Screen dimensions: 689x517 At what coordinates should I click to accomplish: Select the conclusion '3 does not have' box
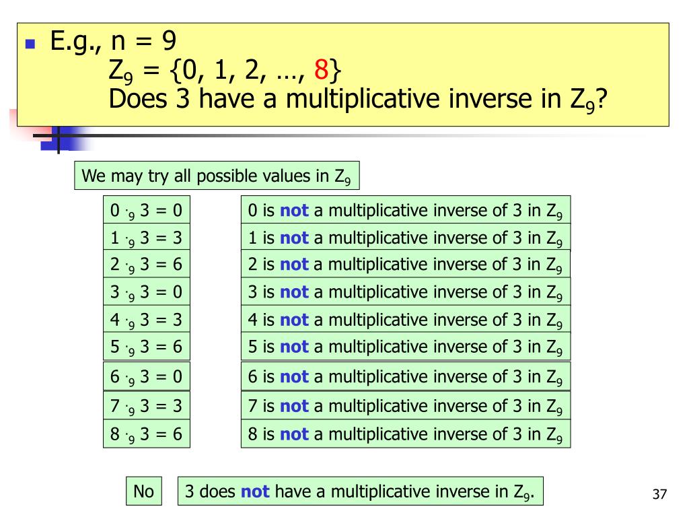point(361,491)
